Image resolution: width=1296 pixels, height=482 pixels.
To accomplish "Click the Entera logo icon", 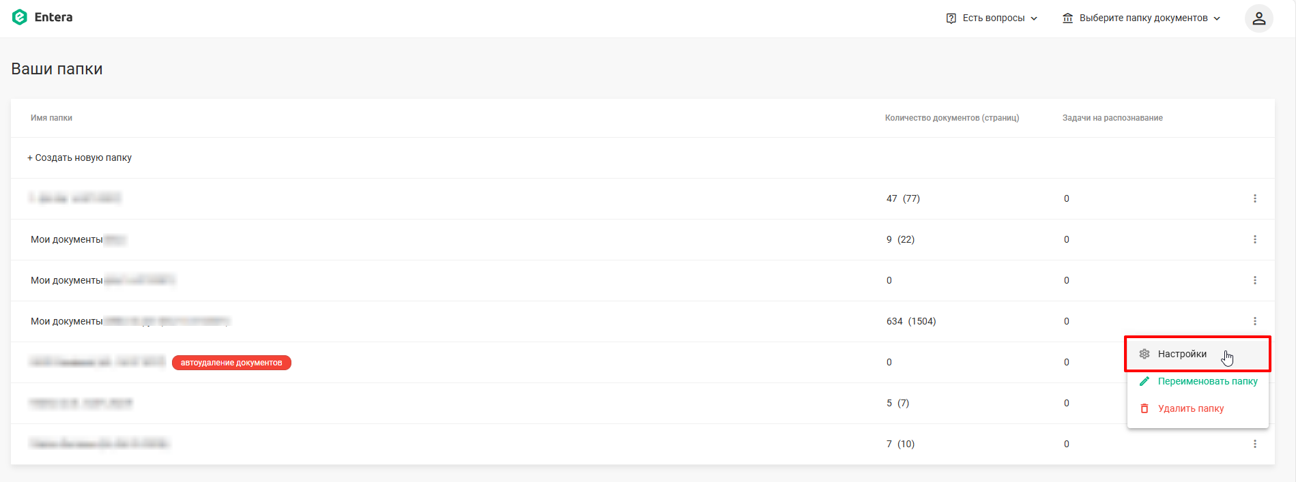I will (x=20, y=17).
